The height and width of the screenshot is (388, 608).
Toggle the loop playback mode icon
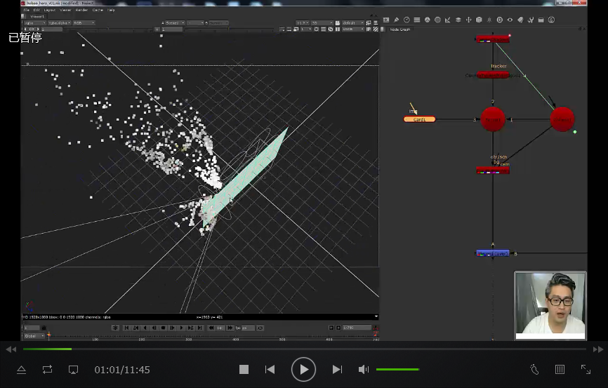click(x=47, y=369)
